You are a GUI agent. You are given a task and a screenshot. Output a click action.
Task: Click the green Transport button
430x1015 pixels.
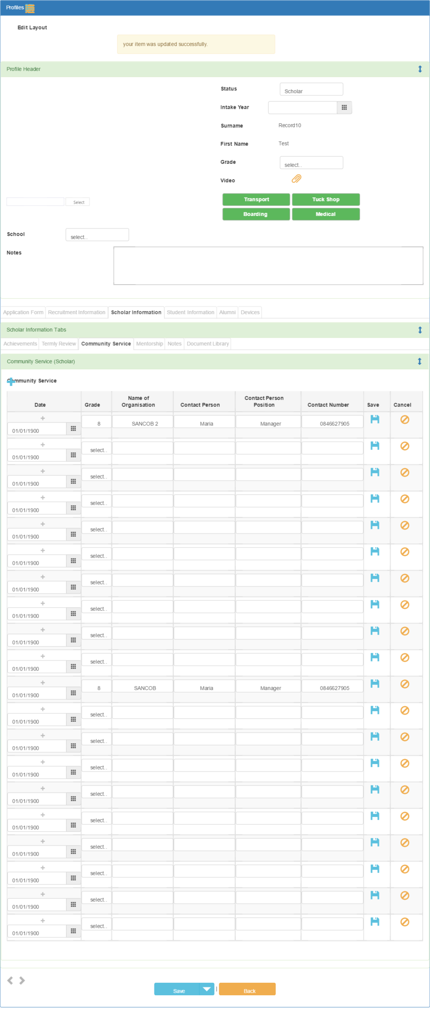[256, 199]
